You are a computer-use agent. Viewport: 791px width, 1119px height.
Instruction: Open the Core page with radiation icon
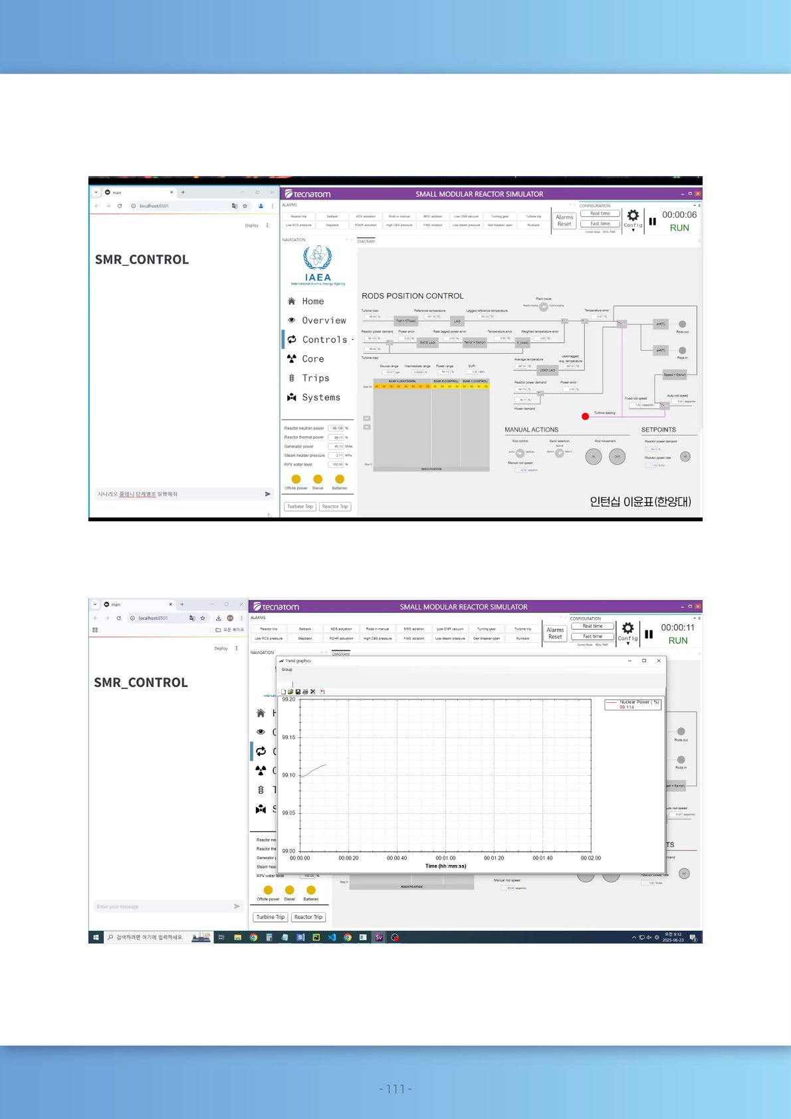pos(312,359)
